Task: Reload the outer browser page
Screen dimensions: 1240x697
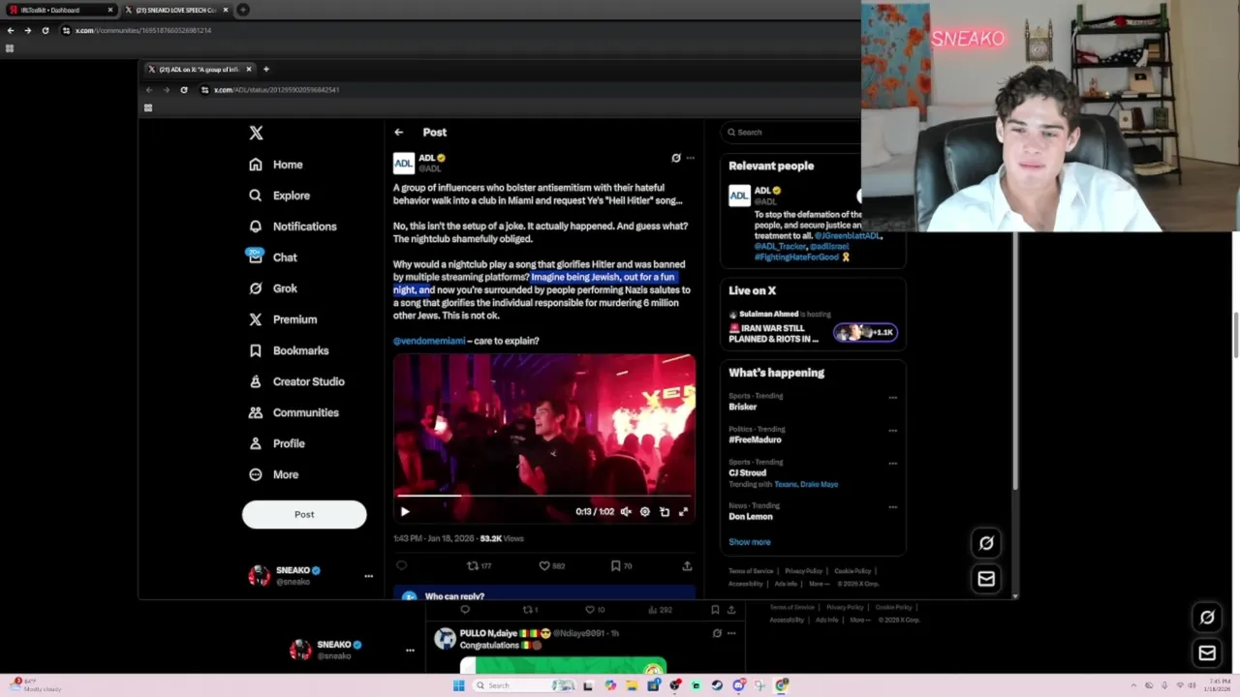Action: tap(46, 30)
